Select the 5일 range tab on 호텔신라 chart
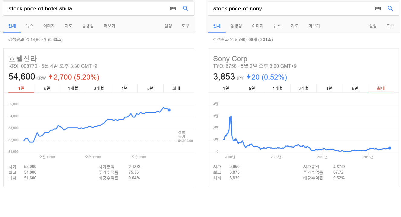401x217 pixels. 47,88
